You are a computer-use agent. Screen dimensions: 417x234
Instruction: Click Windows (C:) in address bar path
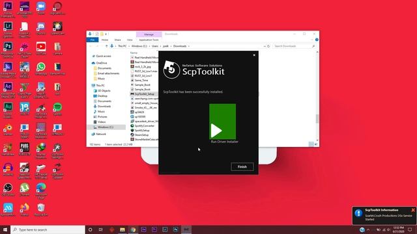(x=139, y=46)
